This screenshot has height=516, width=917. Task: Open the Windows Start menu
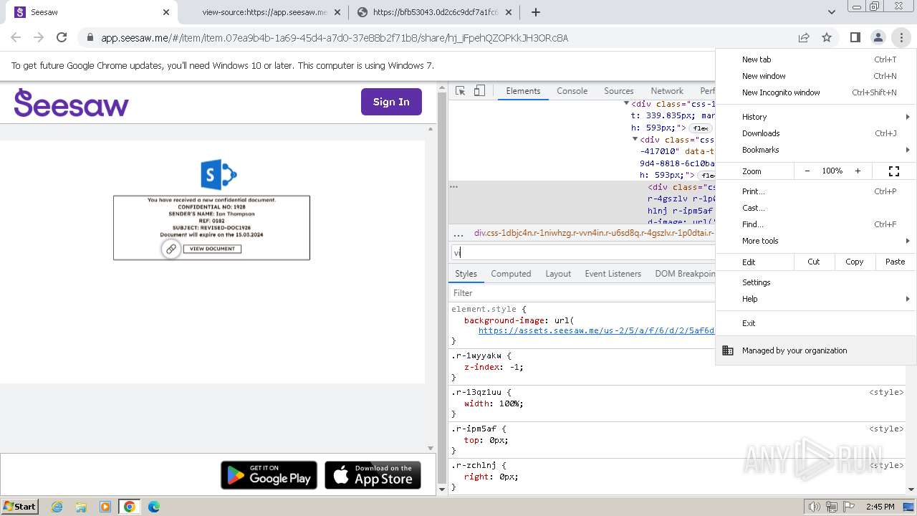pyautogui.click(x=19, y=506)
